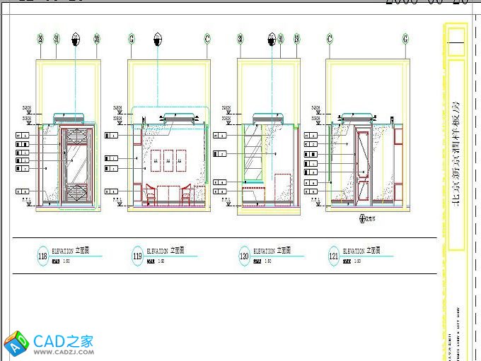Select grid bubble G at left of elevation 119
The height and width of the screenshot is (361, 481).
point(132,39)
